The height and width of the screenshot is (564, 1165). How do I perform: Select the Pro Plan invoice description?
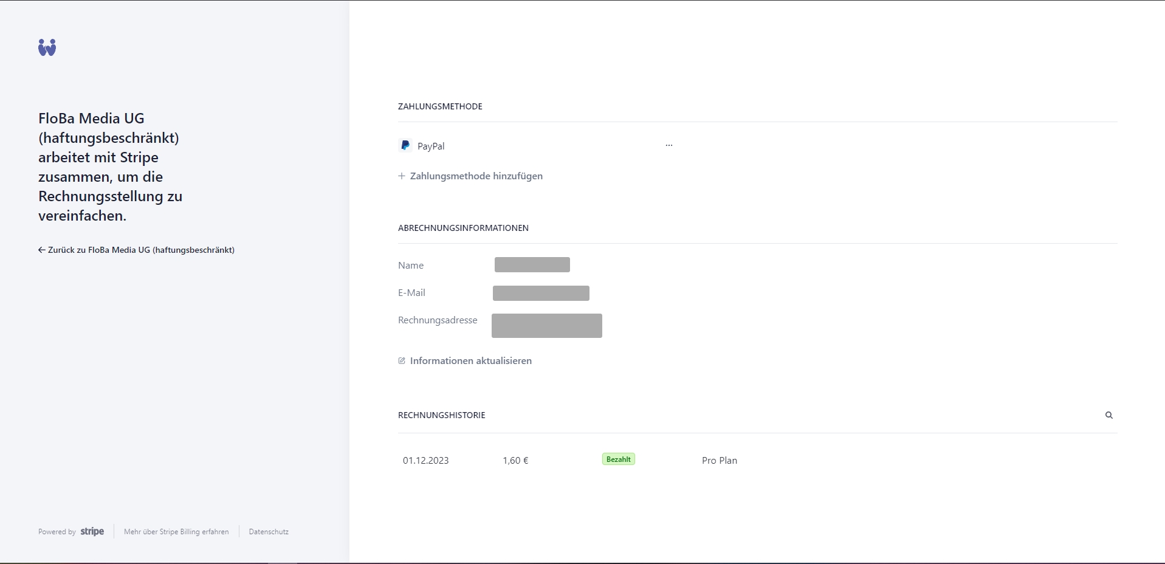click(x=719, y=461)
